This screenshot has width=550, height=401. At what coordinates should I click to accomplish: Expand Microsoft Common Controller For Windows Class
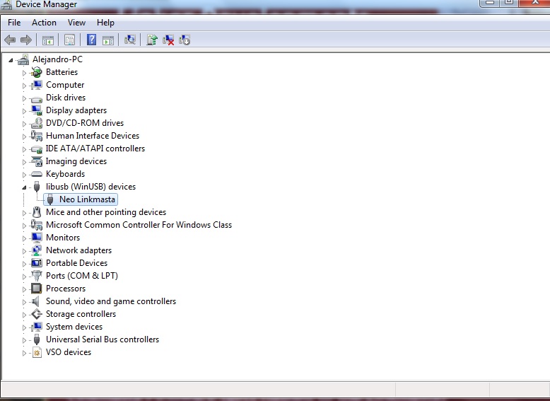24,226
